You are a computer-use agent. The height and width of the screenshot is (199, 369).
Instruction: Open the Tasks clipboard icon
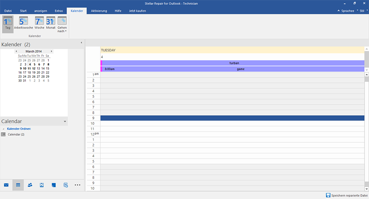(x=42, y=185)
